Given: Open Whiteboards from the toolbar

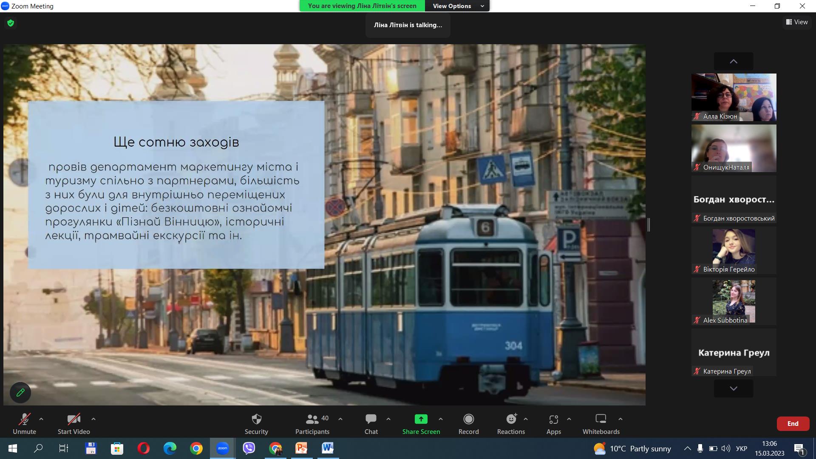Looking at the screenshot, I should pos(601,419).
